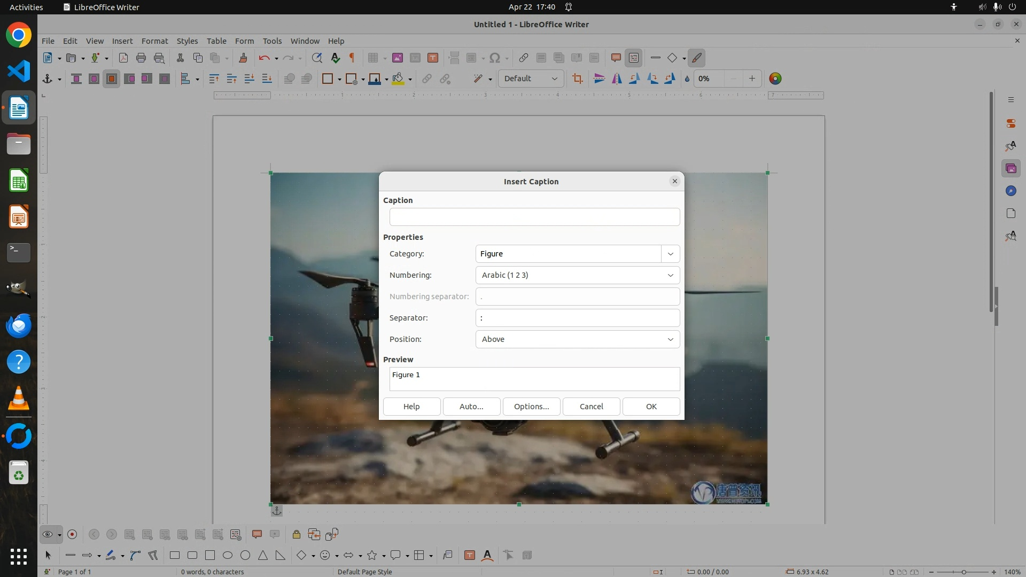Click the Anchor toolbar icon
The width and height of the screenshot is (1026, 577).
(47, 79)
